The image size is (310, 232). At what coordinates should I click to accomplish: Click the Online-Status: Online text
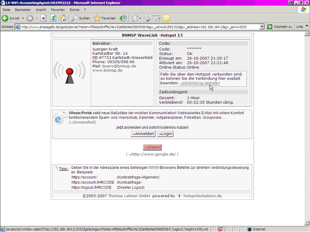pos(179,67)
